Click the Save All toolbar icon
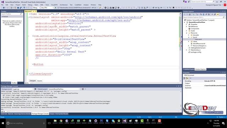Viewport: 227px width, 128px height. pos(21,8)
